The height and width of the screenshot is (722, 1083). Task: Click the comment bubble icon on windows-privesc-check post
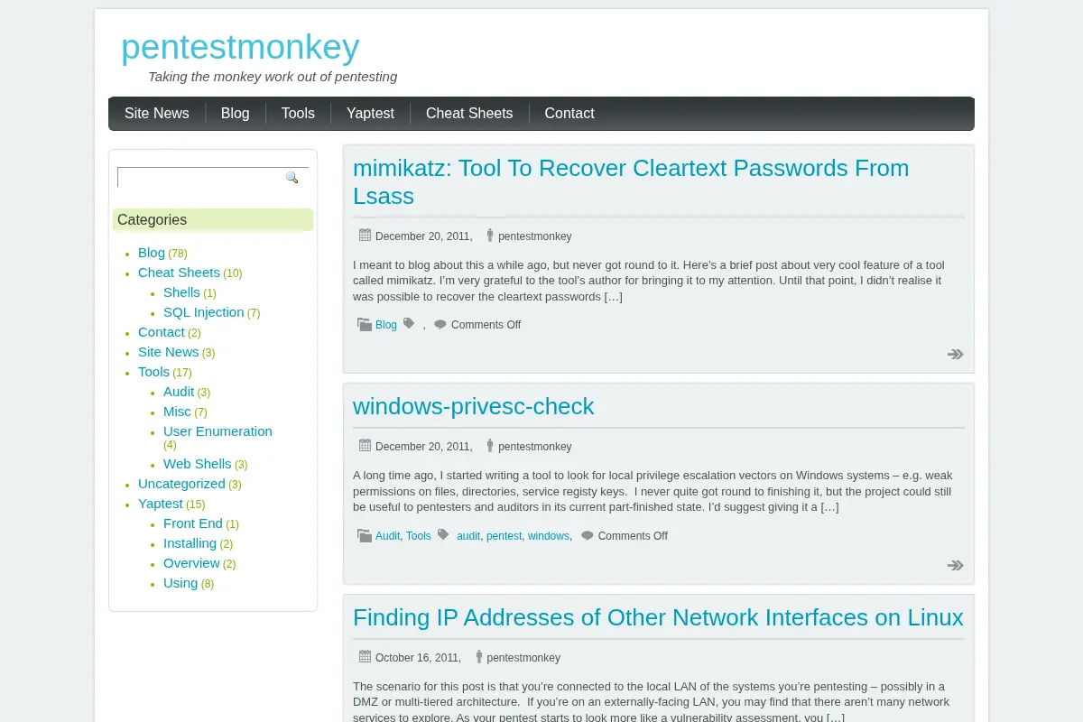[588, 536]
